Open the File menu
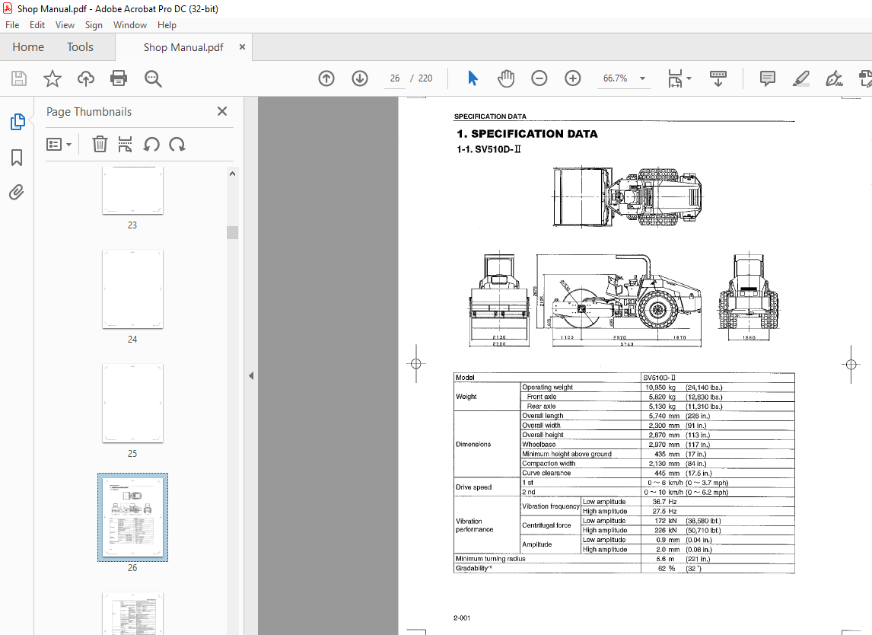The height and width of the screenshot is (635, 872). 12,25
